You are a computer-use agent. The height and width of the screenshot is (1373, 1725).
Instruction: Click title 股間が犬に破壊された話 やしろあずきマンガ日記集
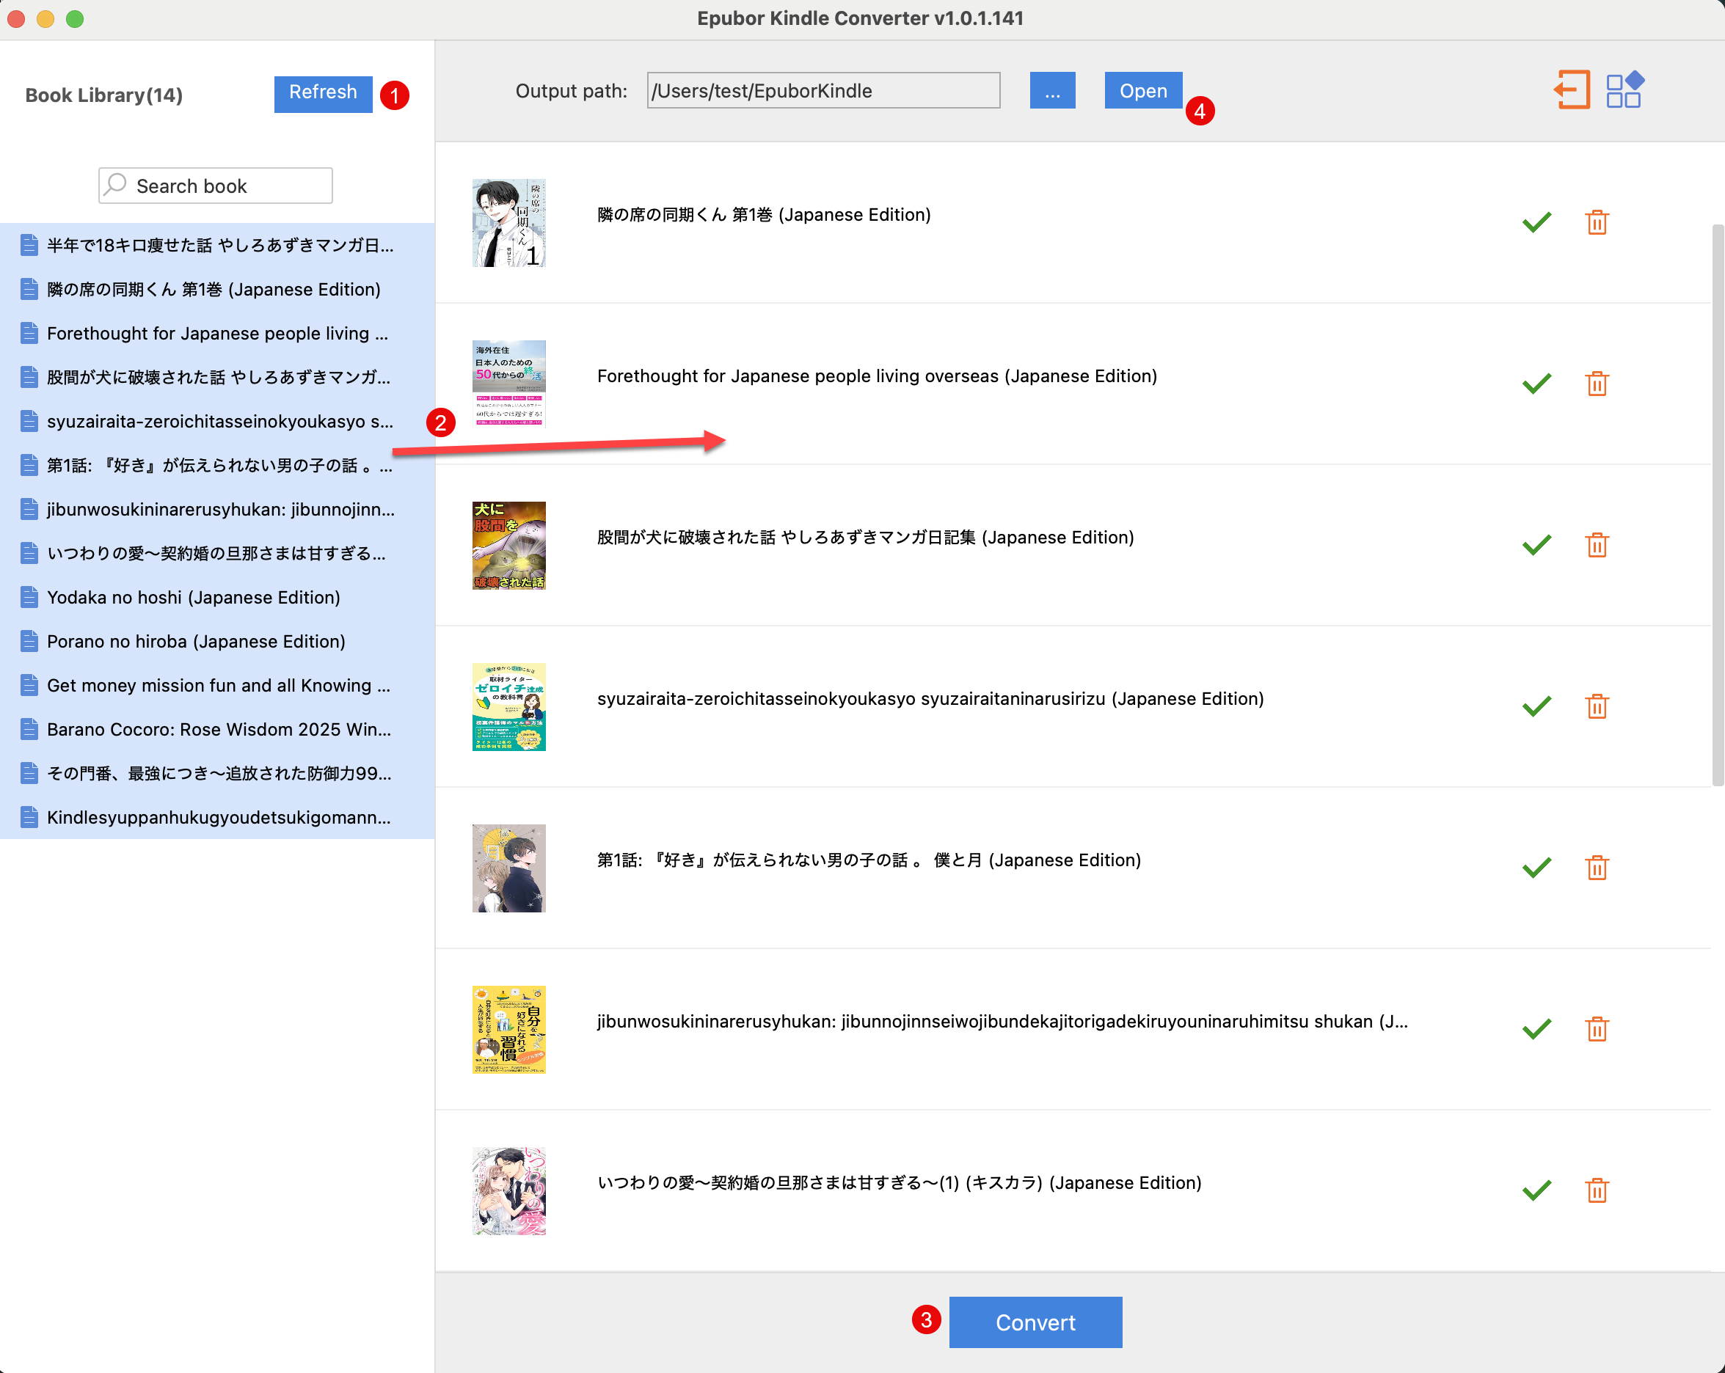[865, 538]
